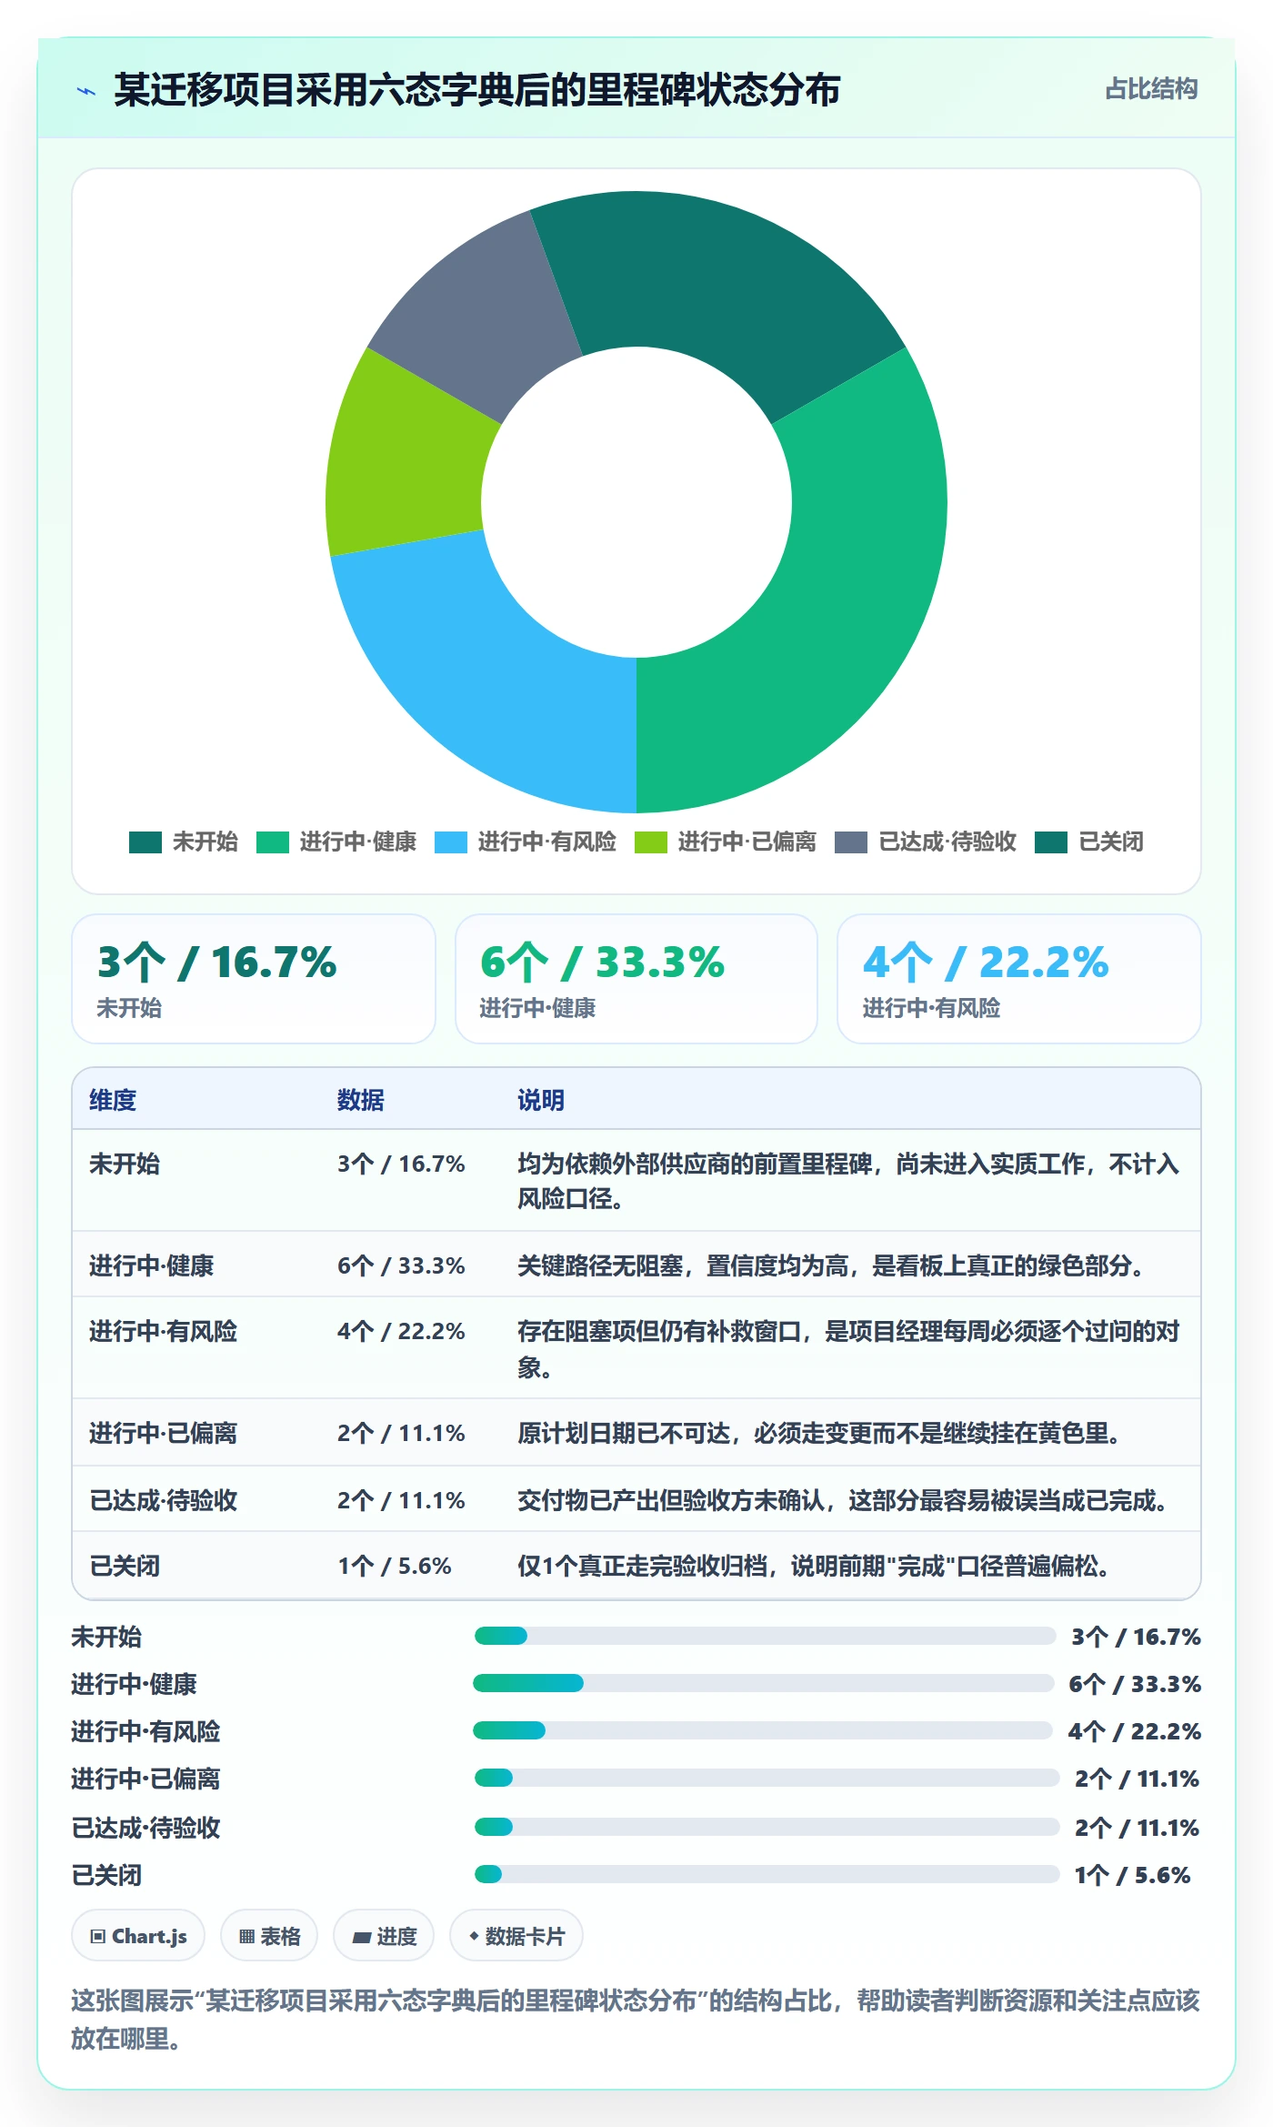Open the 3个 / 16.7% 未开始 card

point(254,979)
